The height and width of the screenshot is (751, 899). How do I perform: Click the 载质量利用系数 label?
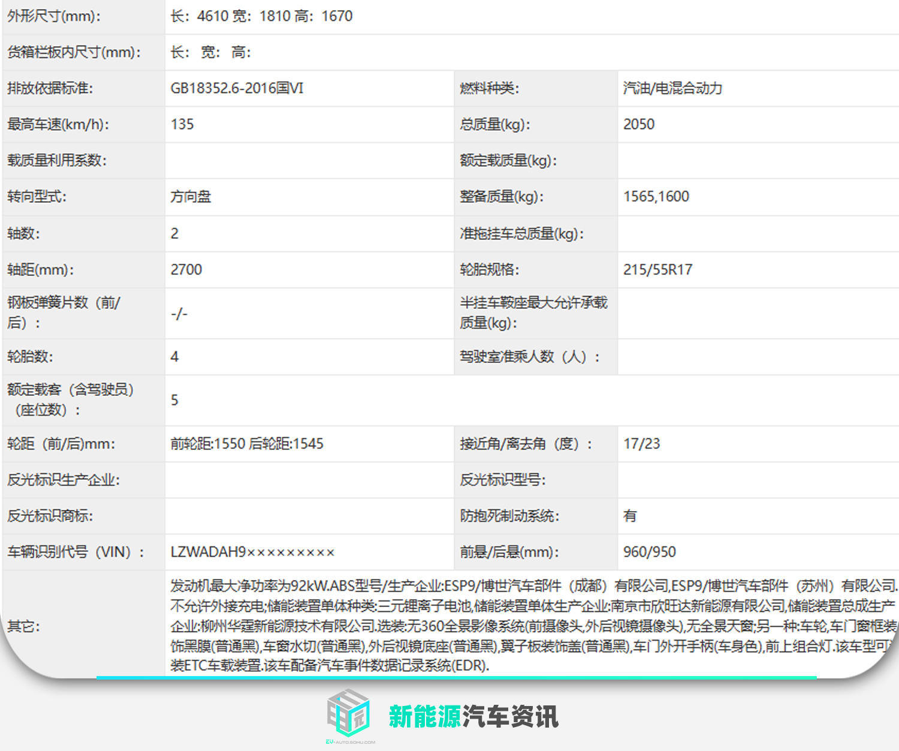click(x=57, y=160)
